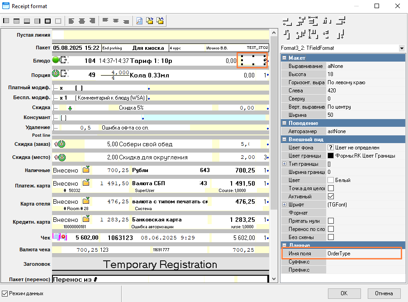Click the Имя поля OrderType value field
The image size is (408, 302).
[364, 254]
